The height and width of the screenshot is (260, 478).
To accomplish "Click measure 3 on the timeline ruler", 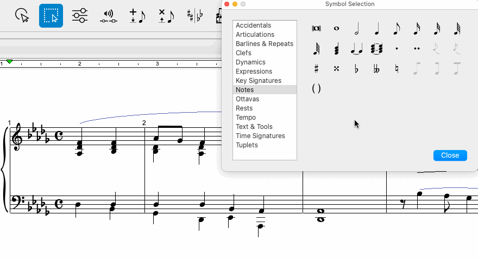I will click(158, 64).
